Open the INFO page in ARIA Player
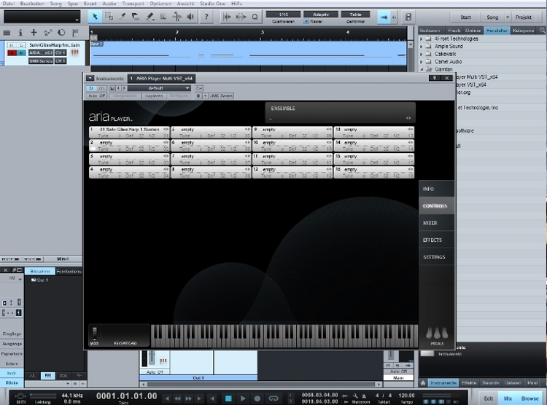Screen dimensions: 547x405 point(436,189)
